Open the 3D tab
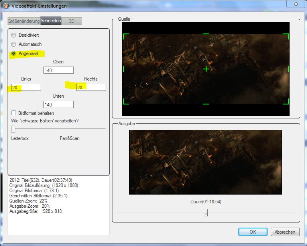Viewport: 307px width, 246px height. pyautogui.click(x=71, y=21)
